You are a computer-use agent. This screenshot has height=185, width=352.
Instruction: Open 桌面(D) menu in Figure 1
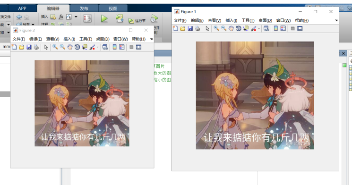[x=266, y=20]
